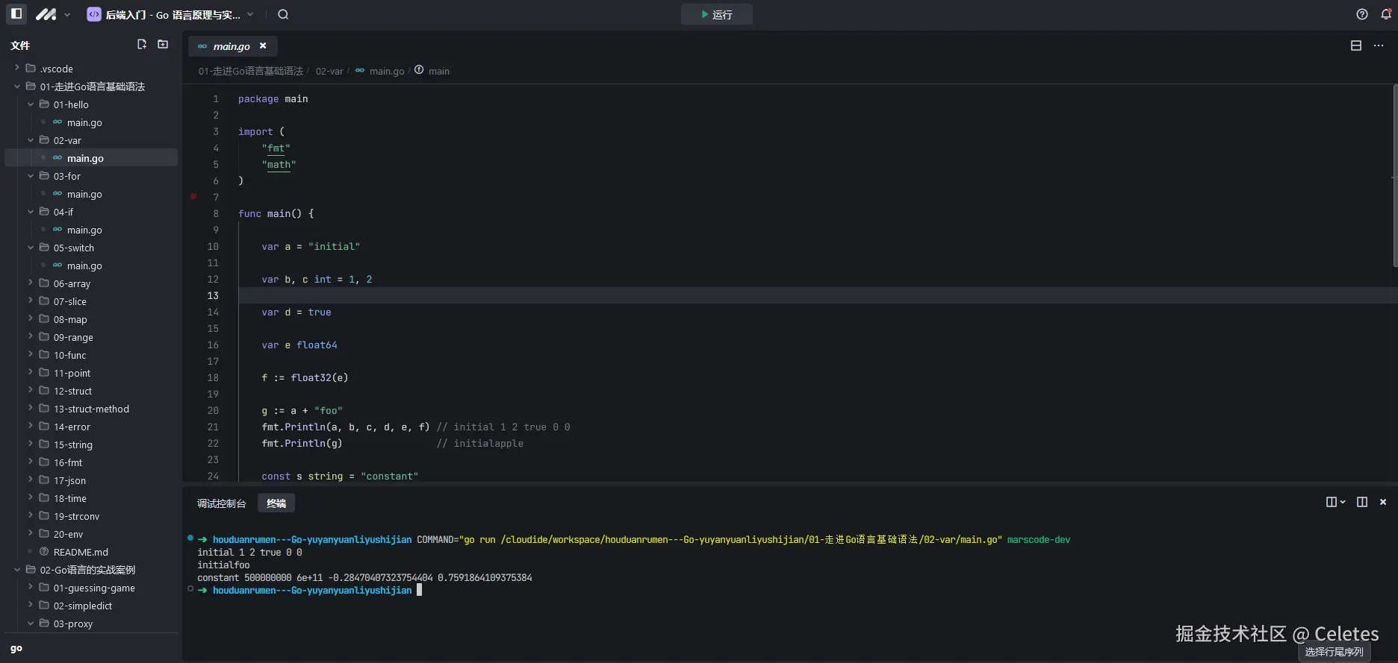Click the new folder icon
Screen dimensions: 1398x663
[x=163, y=45]
